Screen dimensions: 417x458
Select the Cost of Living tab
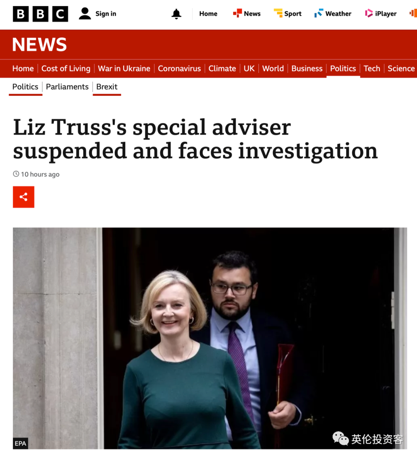(x=66, y=69)
